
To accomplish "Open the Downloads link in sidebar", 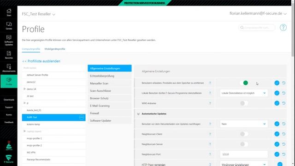I will (9, 100).
